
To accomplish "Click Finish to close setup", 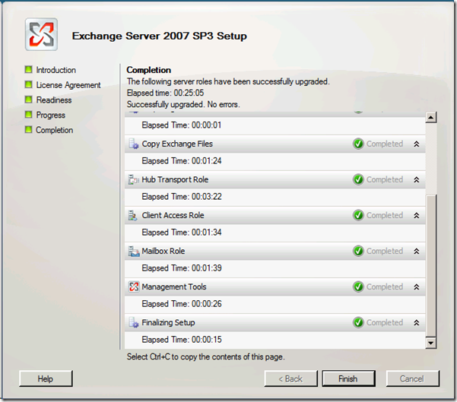I will [348, 378].
